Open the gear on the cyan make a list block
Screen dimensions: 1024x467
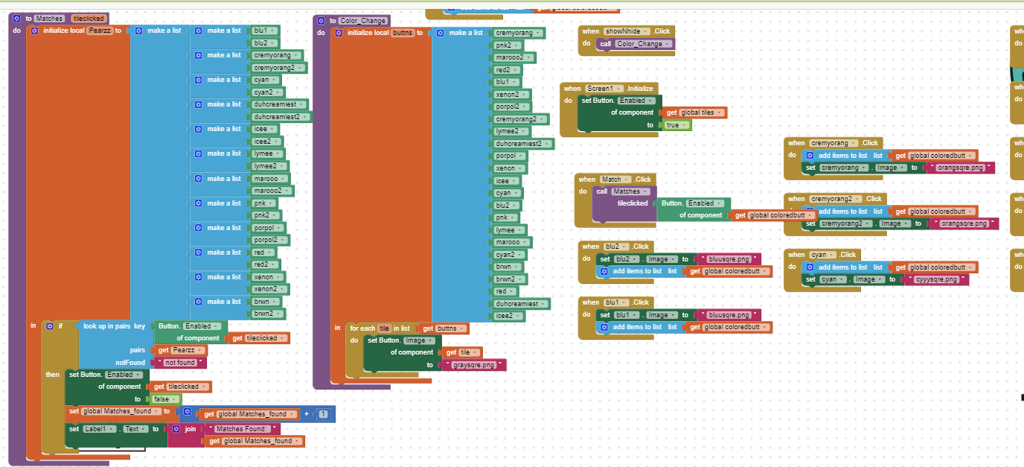[199, 80]
